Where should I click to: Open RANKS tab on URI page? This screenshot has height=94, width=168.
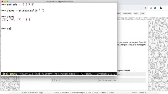pos(136,14)
